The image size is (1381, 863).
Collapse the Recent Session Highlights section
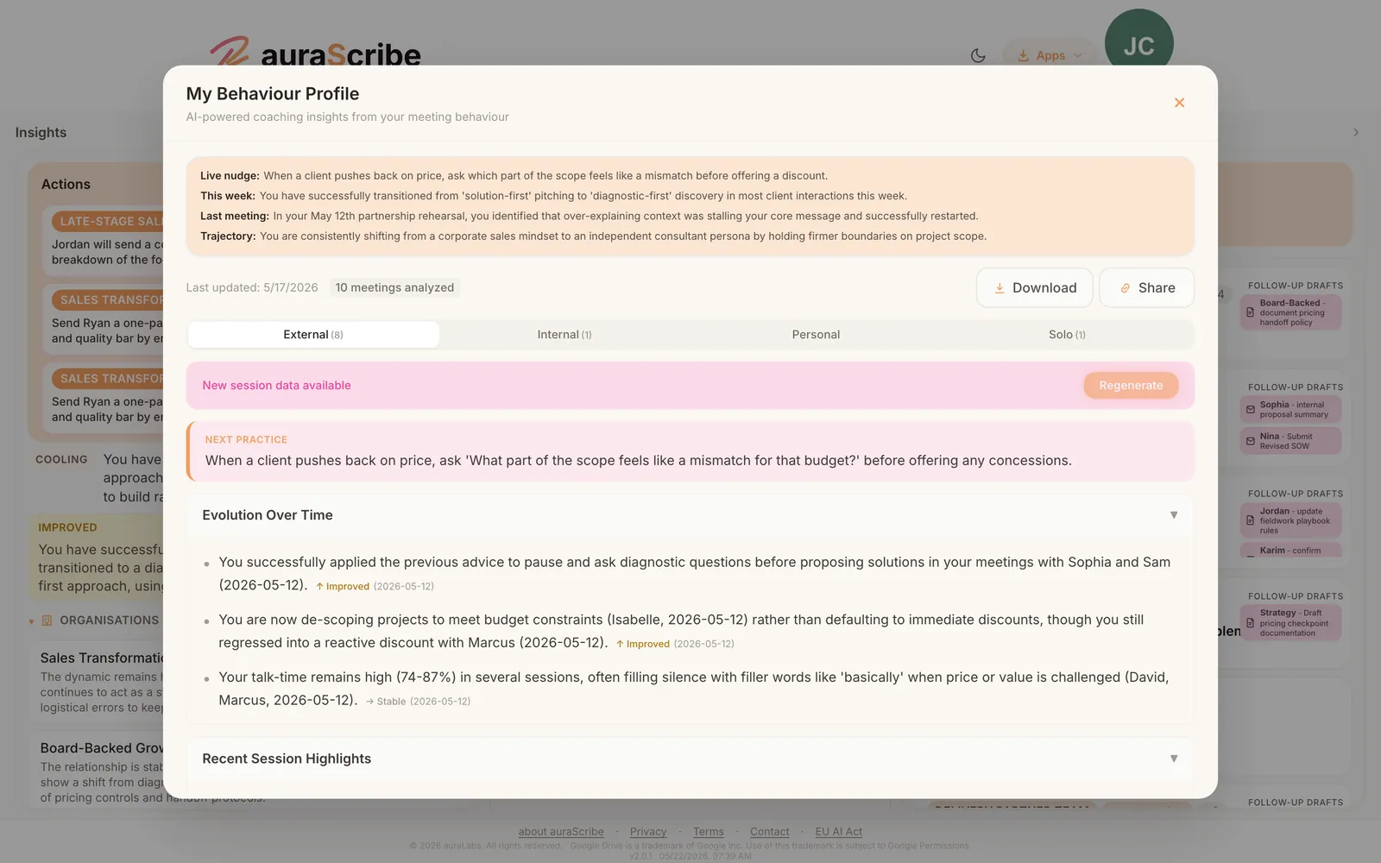pyautogui.click(x=1174, y=759)
